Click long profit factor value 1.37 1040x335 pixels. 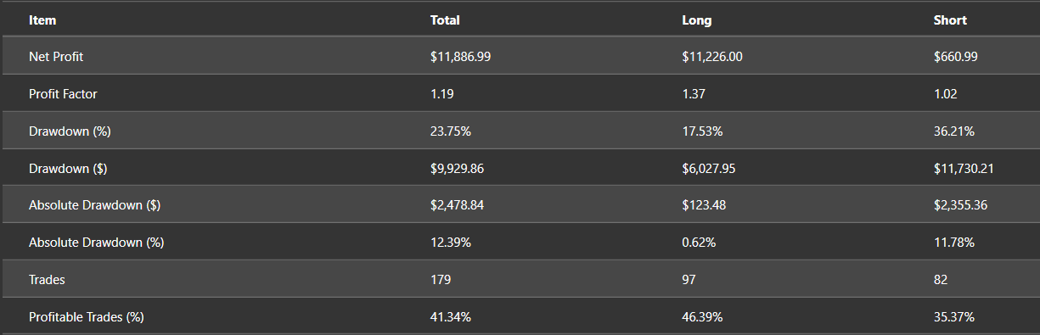point(694,94)
